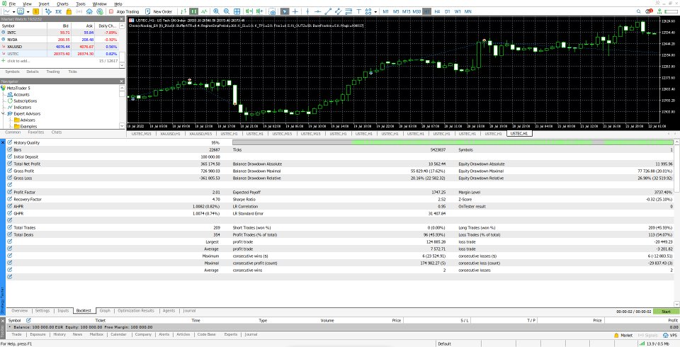Click the search magnifier icon top right
This screenshot has height=347, width=680.
coord(639,12)
